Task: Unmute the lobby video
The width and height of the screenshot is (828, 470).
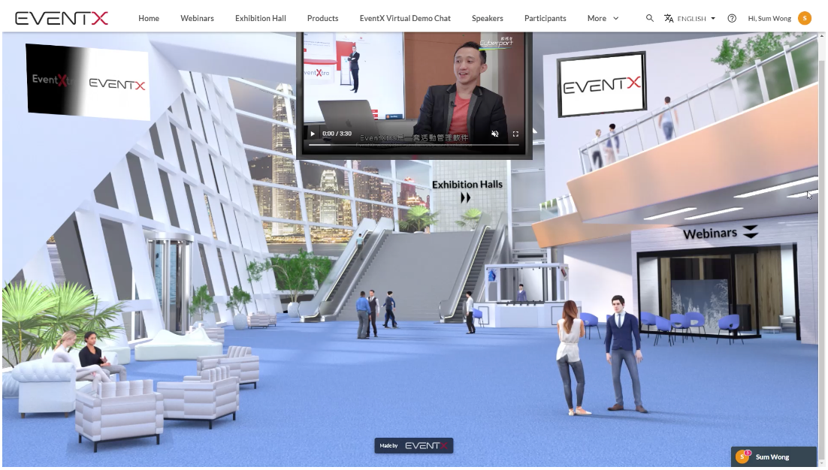Action: point(495,134)
